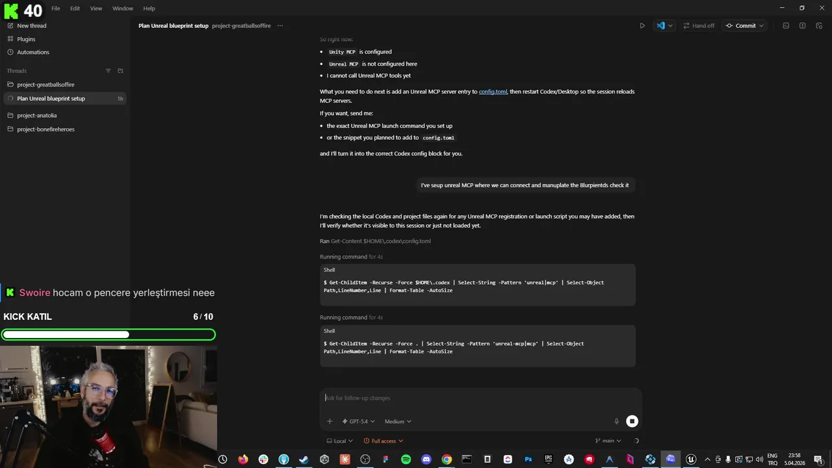
Task: Select project-anatolia folder
Action: 37,116
